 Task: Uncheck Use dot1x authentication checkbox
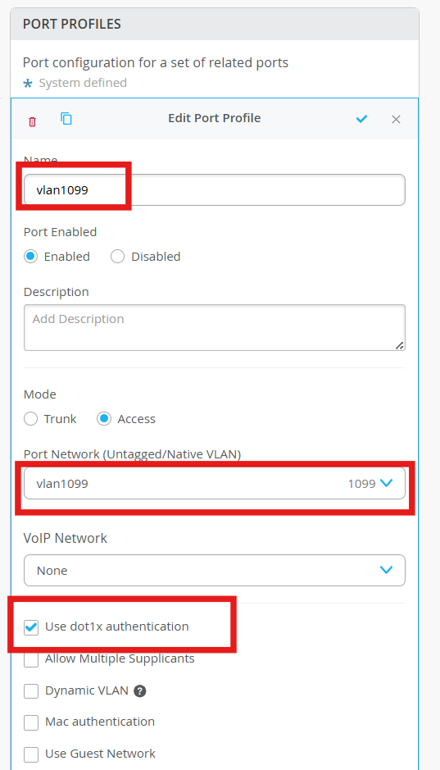coord(31,627)
